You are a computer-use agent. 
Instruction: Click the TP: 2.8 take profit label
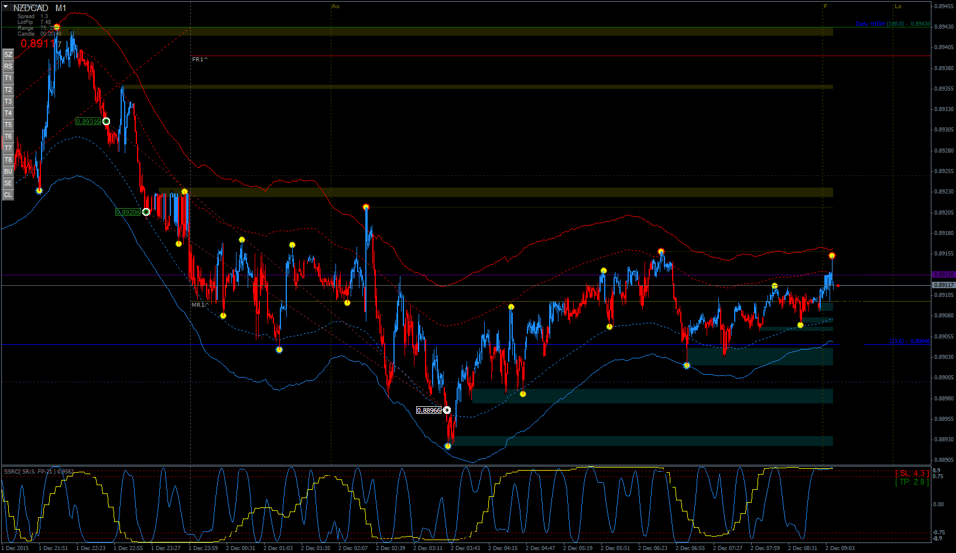coord(912,482)
